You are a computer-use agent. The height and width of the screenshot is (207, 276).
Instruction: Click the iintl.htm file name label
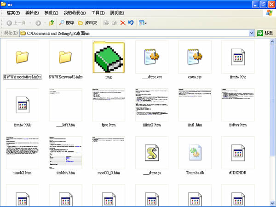coord(195,125)
